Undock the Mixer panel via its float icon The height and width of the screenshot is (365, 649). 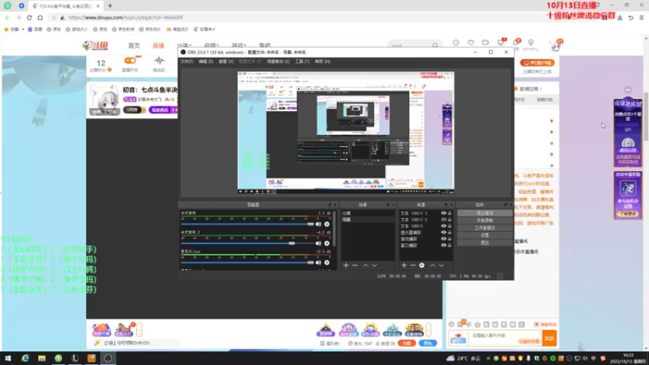(x=330, y=205)
